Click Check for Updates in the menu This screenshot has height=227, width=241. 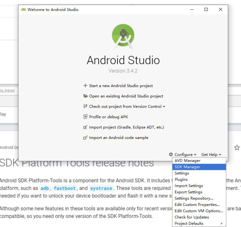tap(199, 217)
